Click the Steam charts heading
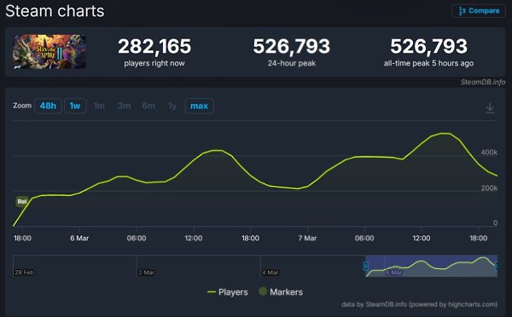512x317 pixels. point(55,11)
